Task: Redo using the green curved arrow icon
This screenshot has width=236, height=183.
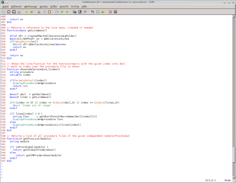Action: 32,12
